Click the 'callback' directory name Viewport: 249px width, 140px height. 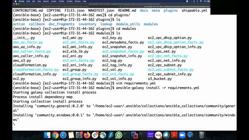click(x=37, y=24)
